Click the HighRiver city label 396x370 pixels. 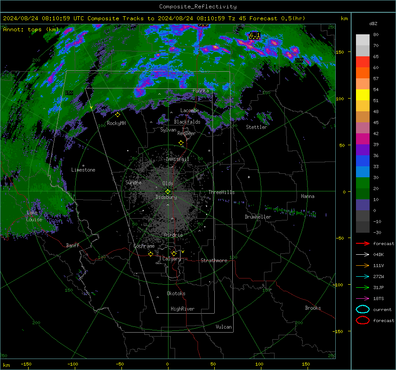point(183,309)
